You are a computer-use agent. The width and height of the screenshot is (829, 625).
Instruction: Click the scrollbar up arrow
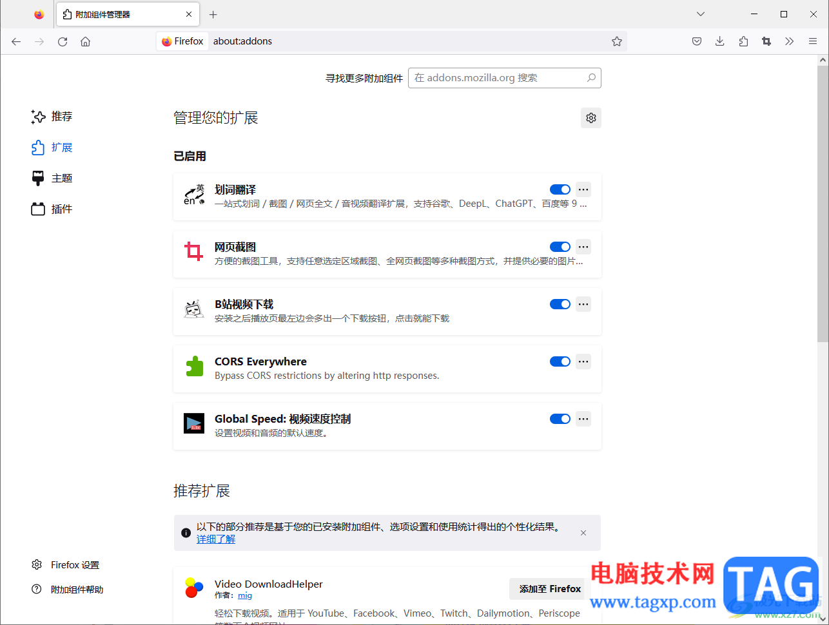[x=823, y=61]
